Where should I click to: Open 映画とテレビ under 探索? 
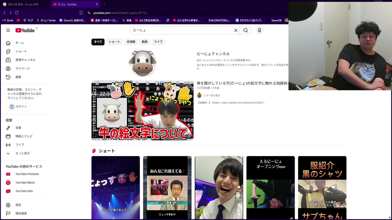pos(24,136)
